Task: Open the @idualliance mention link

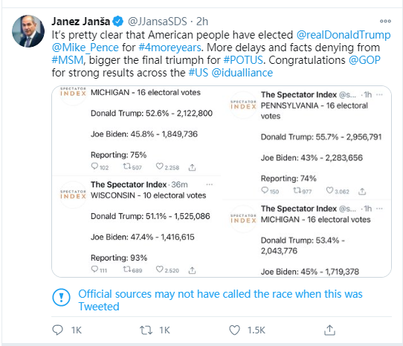Action: pos(242,73)
